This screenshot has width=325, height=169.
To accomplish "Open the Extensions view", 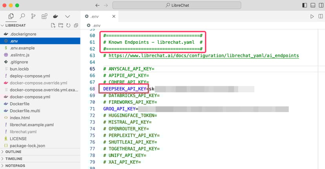I will (44, 16).
